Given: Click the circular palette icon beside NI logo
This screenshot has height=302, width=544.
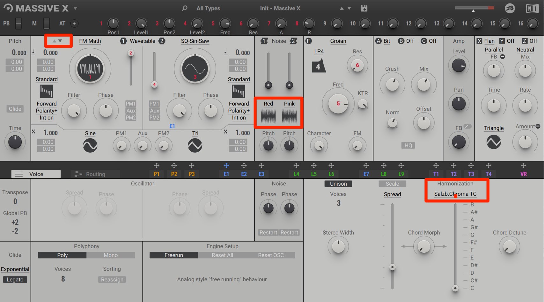Looking at the screenshot, I should 510,8.
